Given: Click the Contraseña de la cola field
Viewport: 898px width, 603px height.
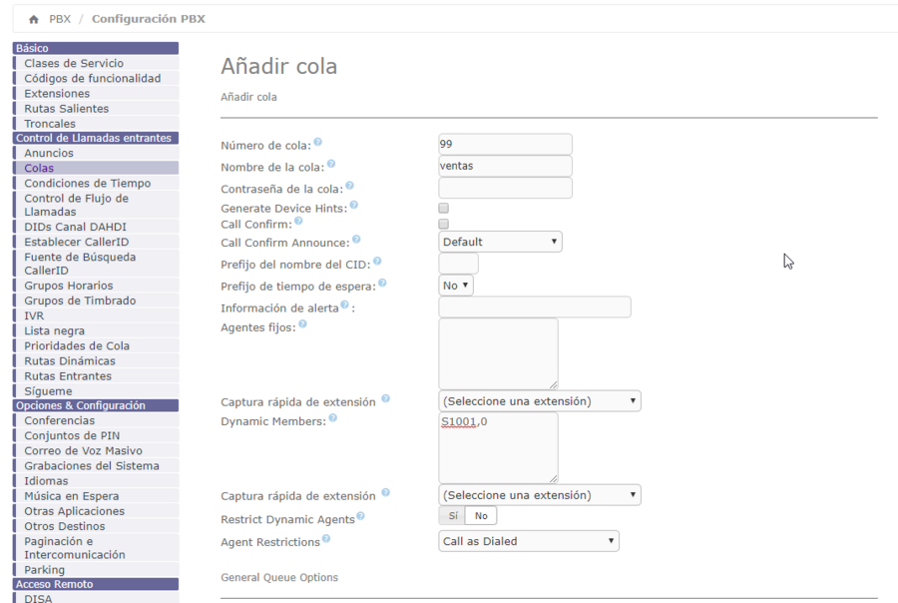Looking at the screenshot, I should (505, 188).
